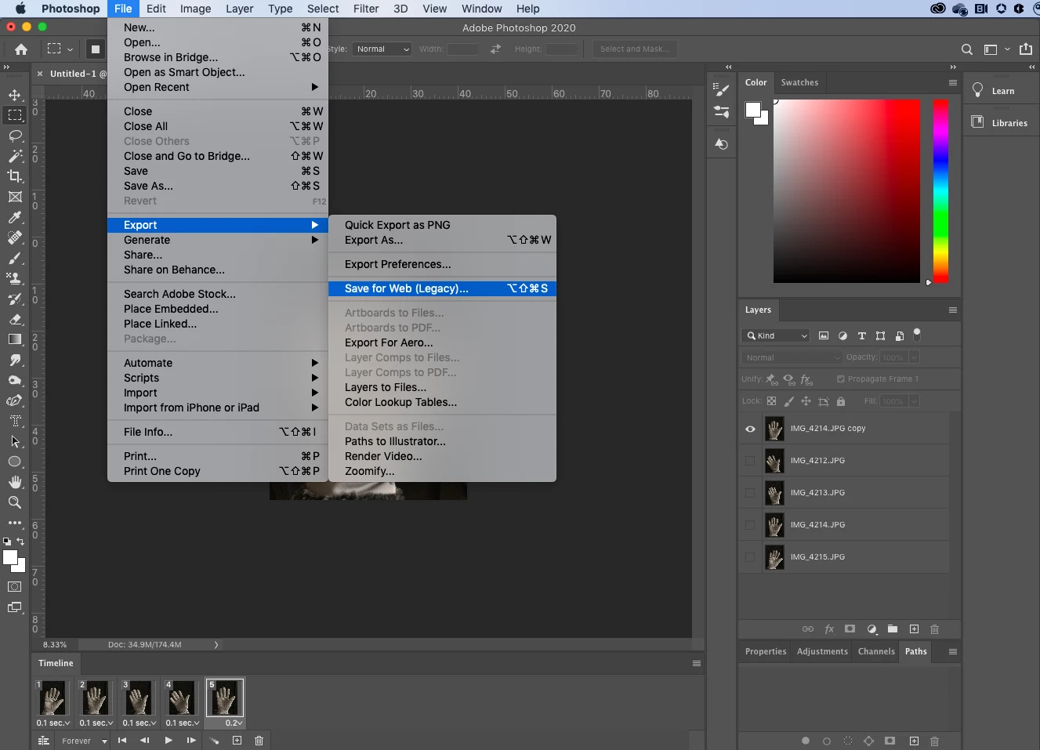Click the Tween frames icon in Timeline

pyautogui.click(x=215, y=741)
